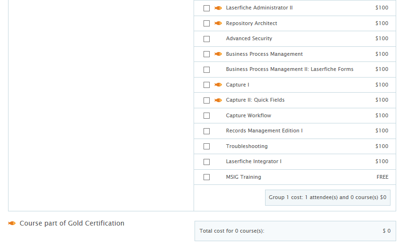Click the Group 1 cost summary box
Image resolution: width=417 pixels, height=244 pixels.
pyautogui.click(x=328, y=198)
